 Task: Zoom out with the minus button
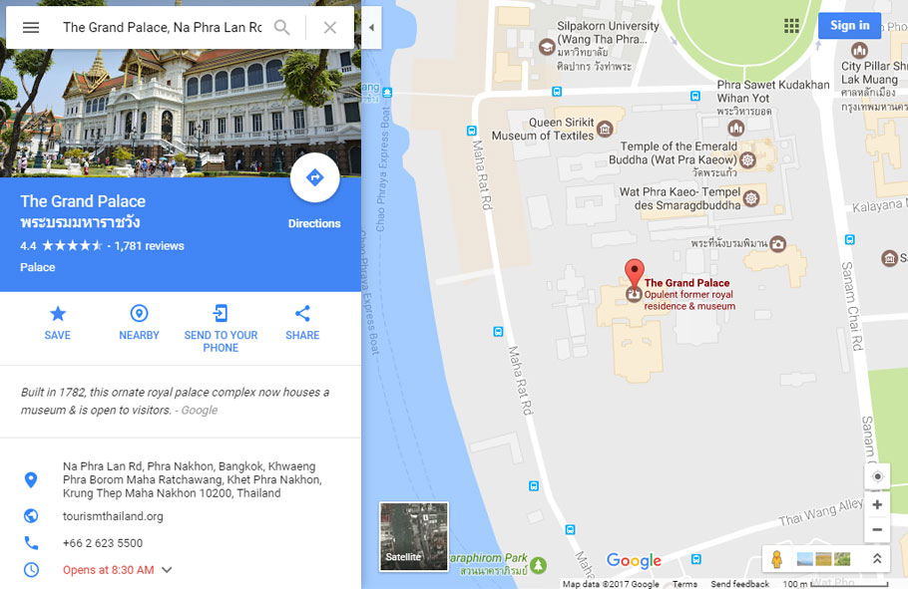click(877, 529)
